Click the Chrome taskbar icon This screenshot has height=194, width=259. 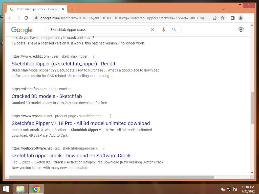pyautogui.click(x=36, y=189)
